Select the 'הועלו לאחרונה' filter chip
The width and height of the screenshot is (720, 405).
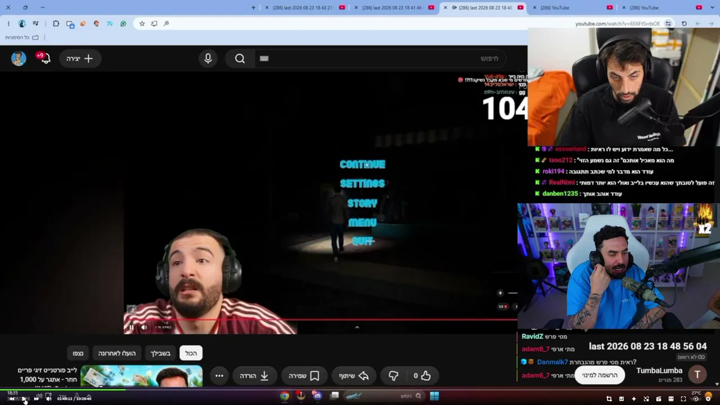117,353
